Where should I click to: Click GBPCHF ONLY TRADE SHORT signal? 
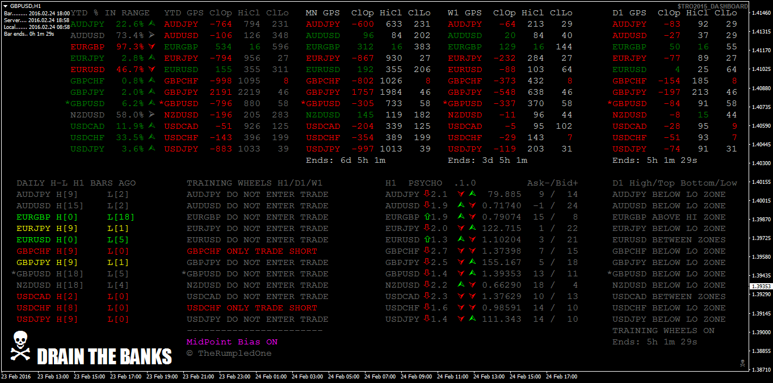tap(251, 251)
